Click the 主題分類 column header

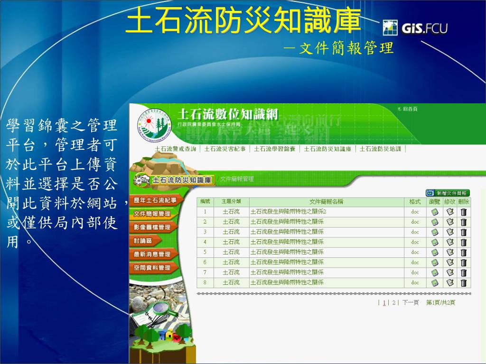coord(231,201)
